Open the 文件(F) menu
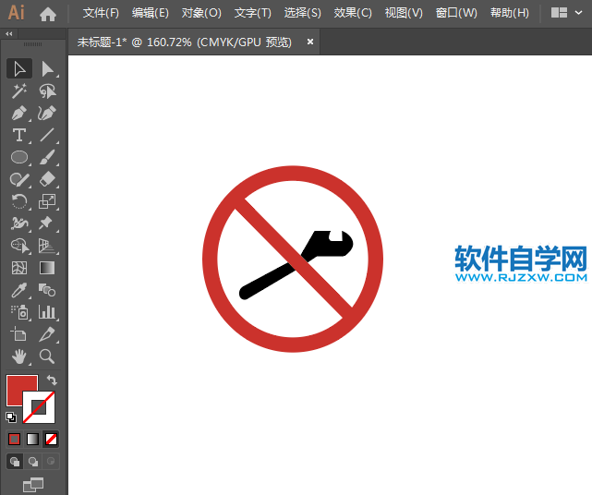 click(x=101, y=13)
